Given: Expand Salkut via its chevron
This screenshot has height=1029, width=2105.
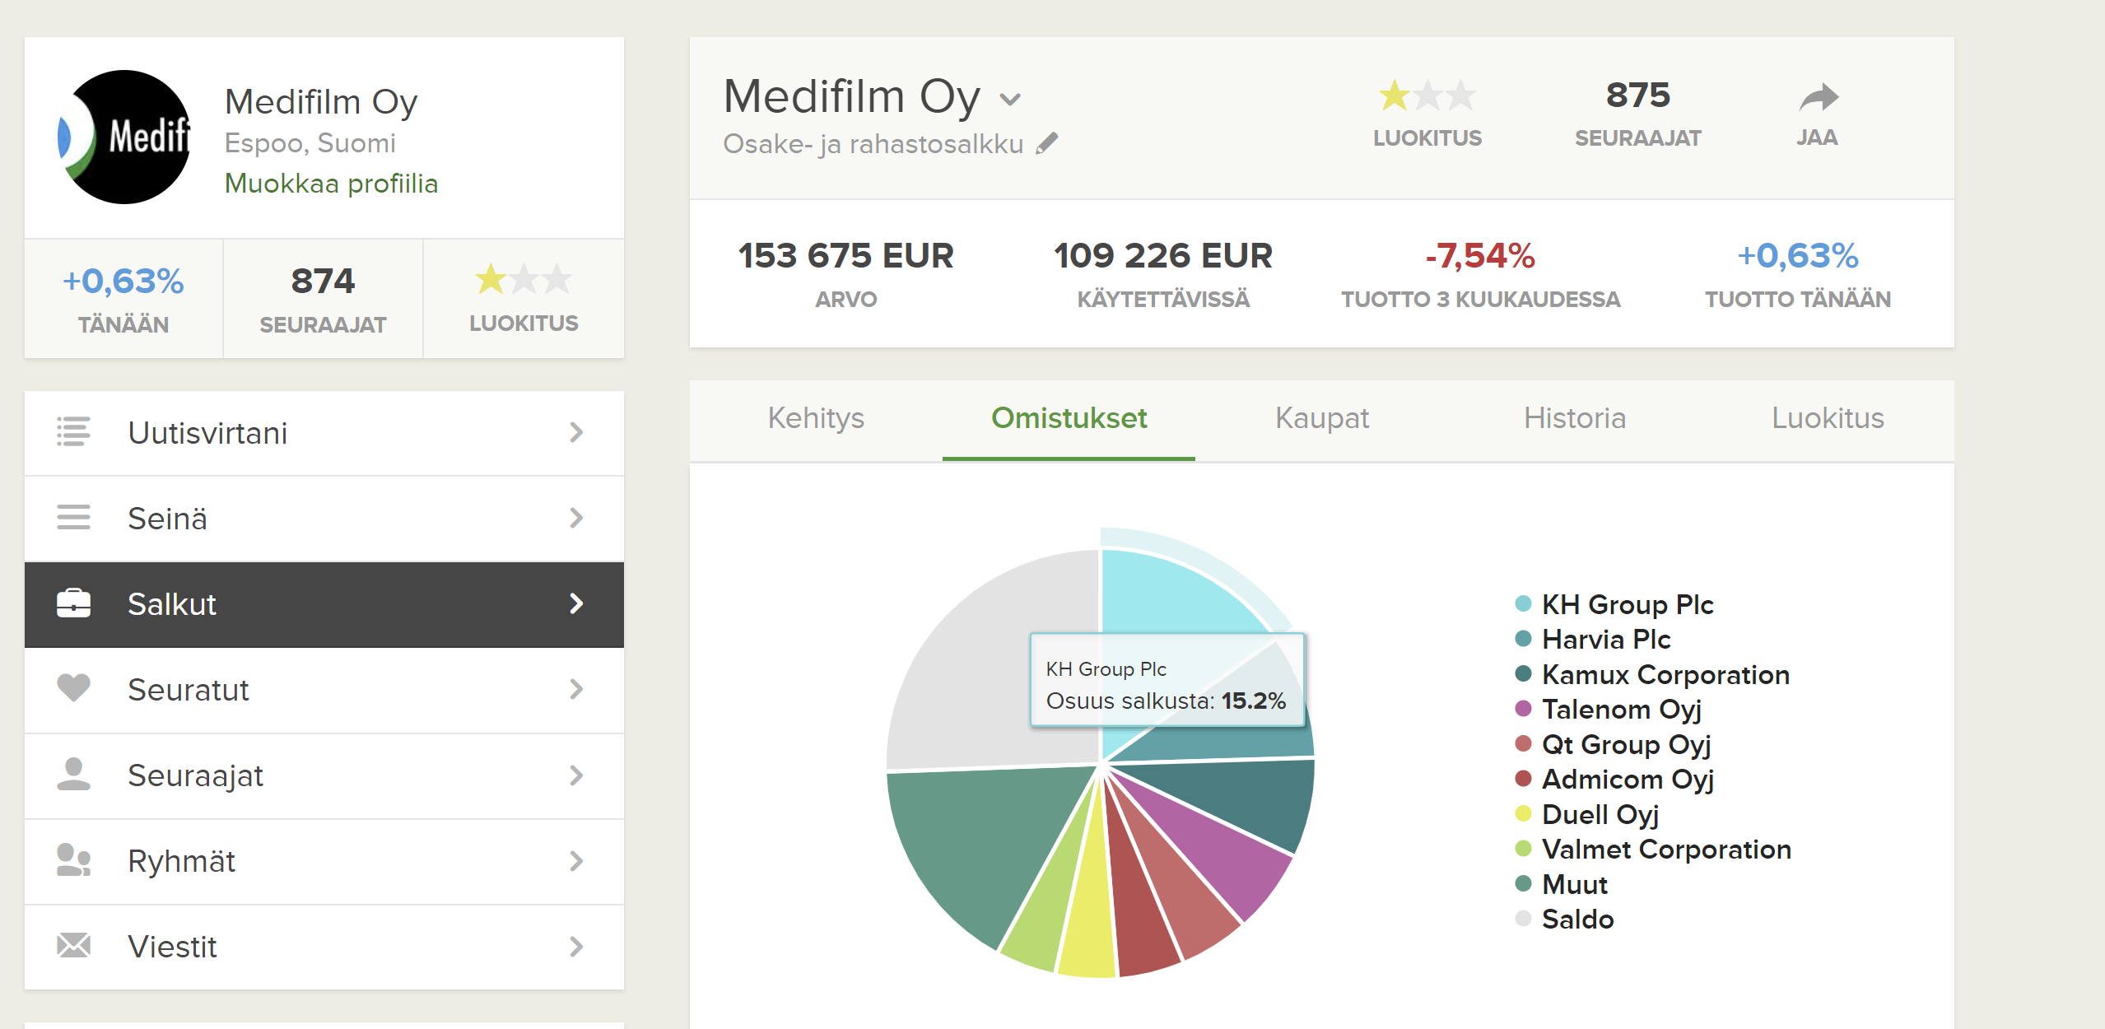Looking at the screenshot, I should pos(576,603).
